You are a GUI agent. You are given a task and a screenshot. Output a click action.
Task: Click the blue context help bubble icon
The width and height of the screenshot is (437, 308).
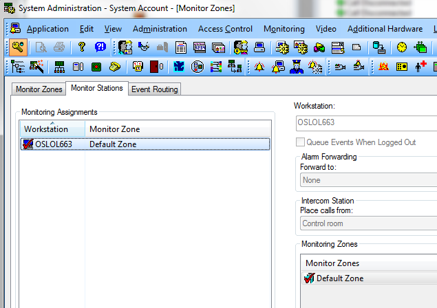pos(100,47)
